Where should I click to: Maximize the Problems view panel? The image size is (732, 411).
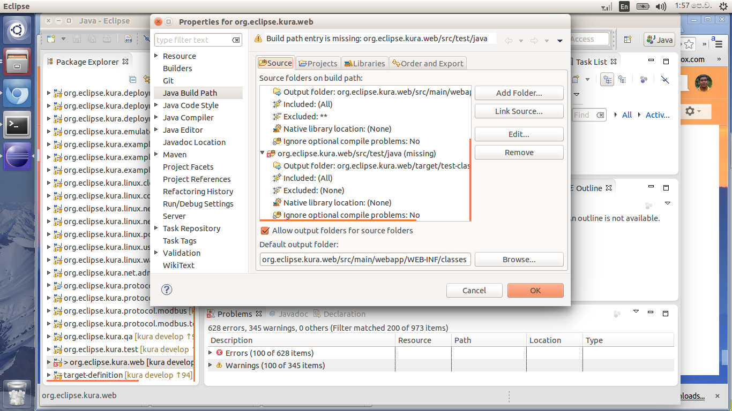pos(666,314)
